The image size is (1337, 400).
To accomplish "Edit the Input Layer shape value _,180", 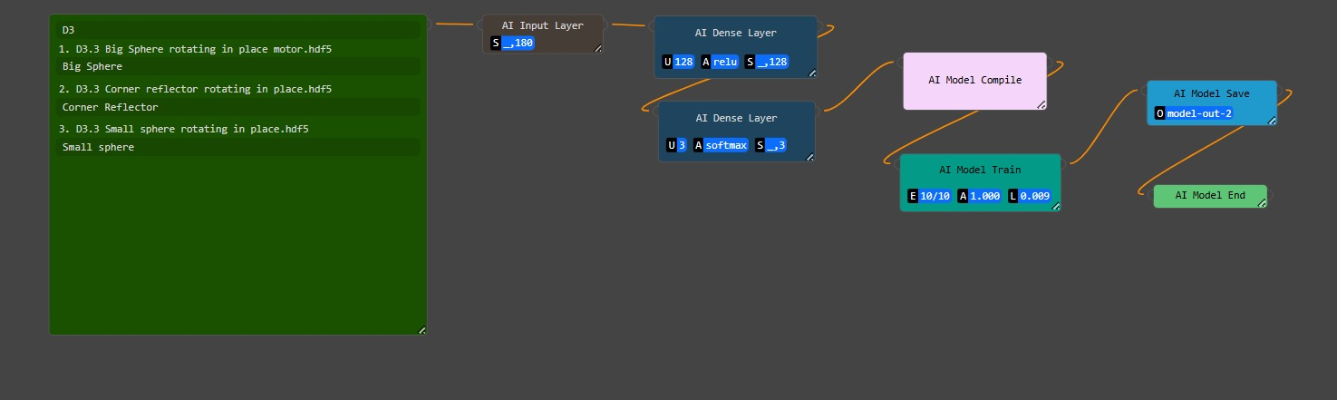I will tap(518, 43).
